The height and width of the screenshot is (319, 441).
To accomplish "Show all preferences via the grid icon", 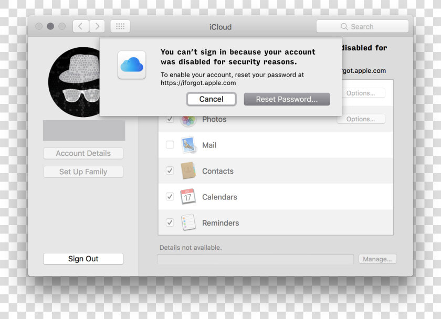I will click(x=120, y=26).
